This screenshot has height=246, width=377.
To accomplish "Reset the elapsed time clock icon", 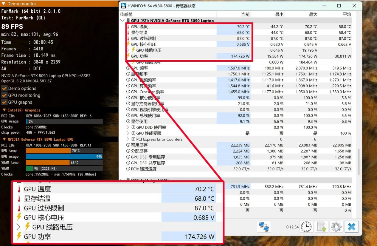I will (306, 227).
